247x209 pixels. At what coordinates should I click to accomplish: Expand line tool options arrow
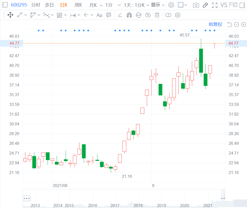[x=26, y=15]
